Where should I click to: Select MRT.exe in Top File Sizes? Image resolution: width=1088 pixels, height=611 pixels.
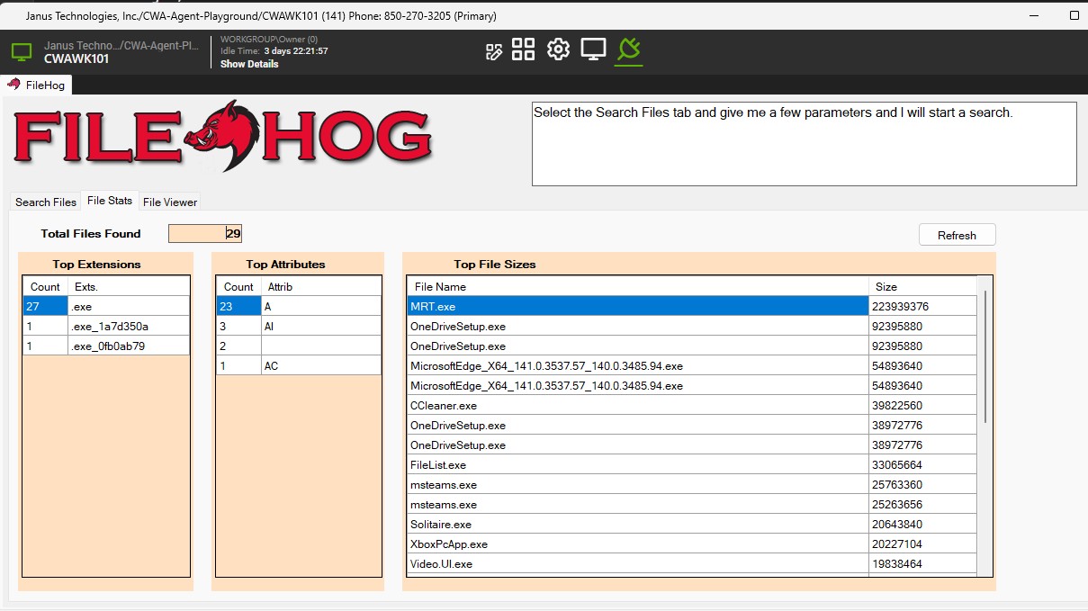pyautogui.click(x=540, y=307)
